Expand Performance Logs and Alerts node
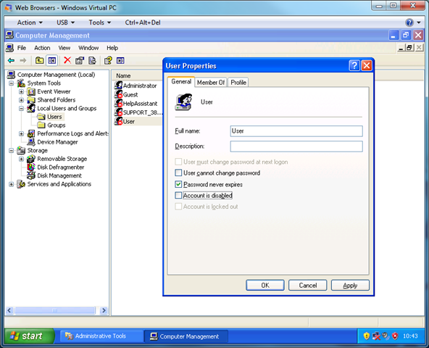 coord(21,133)
